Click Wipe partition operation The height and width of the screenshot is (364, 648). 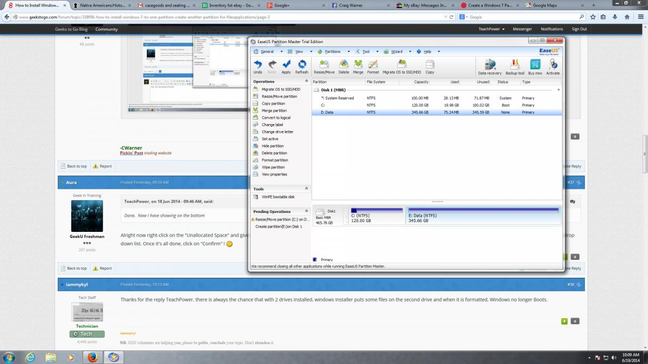point(273,167)
